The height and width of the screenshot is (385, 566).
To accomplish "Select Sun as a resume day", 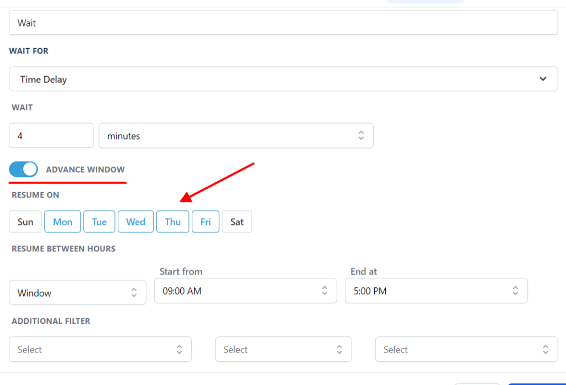I will pos(25,221).
